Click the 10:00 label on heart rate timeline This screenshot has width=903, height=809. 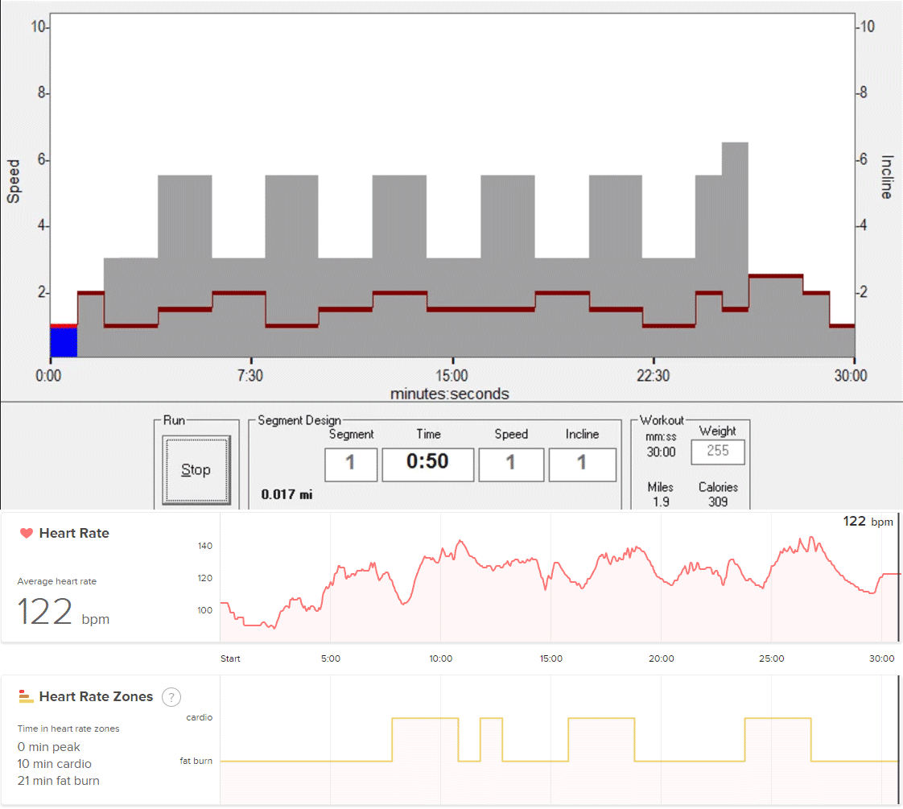pos(441,658)
